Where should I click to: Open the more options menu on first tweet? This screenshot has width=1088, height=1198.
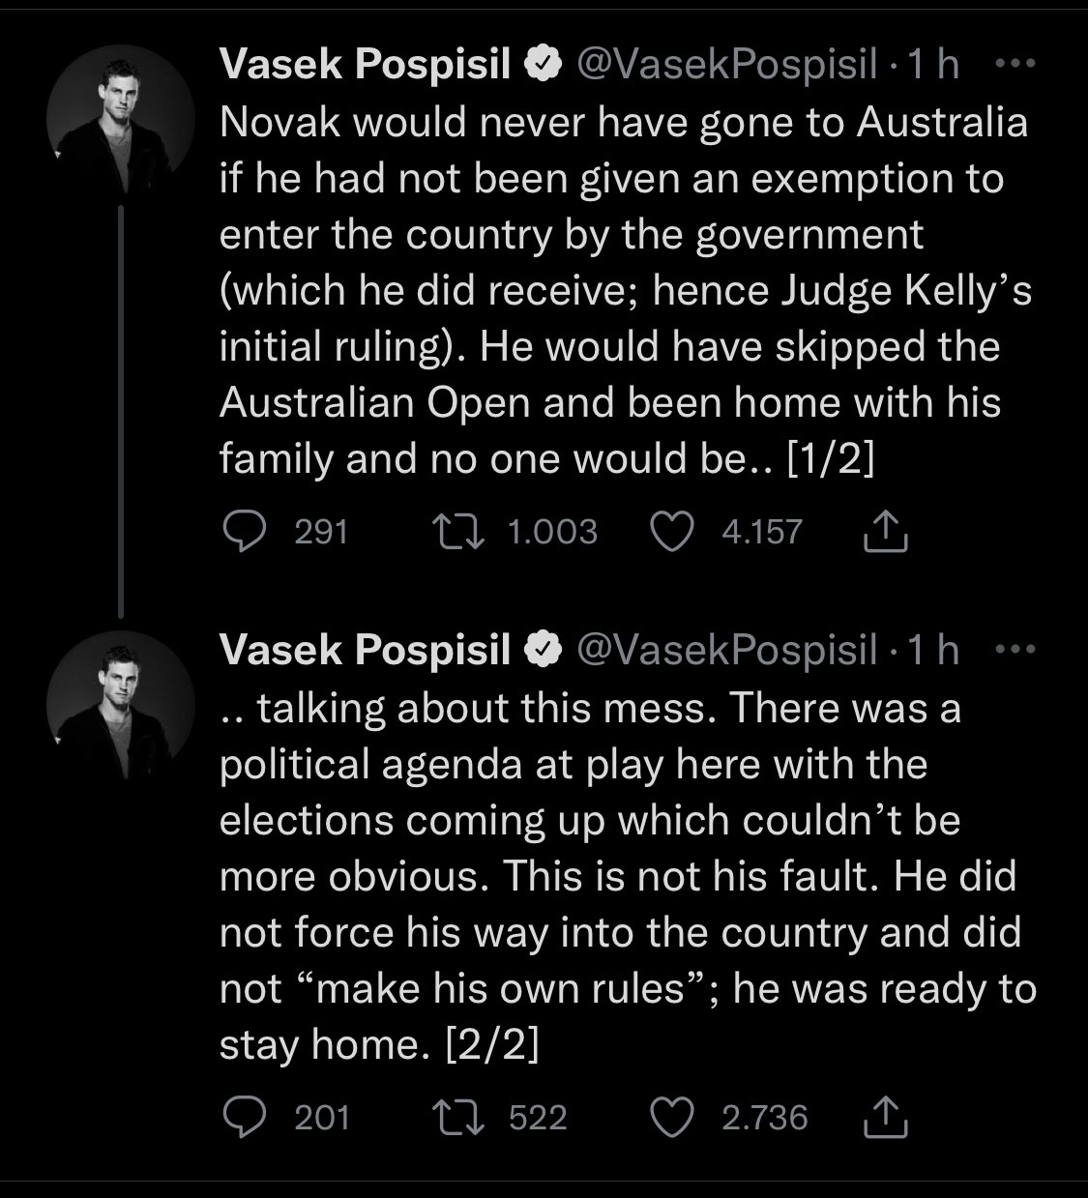click(x=1015, y=65)
